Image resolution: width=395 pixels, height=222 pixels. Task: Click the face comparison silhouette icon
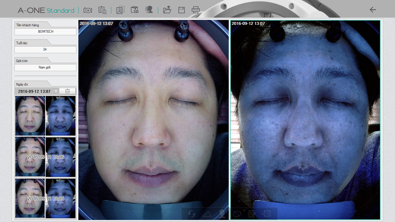click(x=149, y=10)
